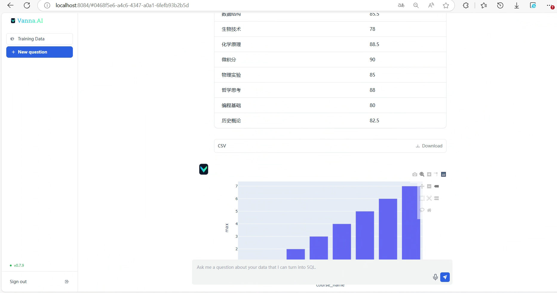
Task: Download the CSV file
Action: [x=429, y=146]
